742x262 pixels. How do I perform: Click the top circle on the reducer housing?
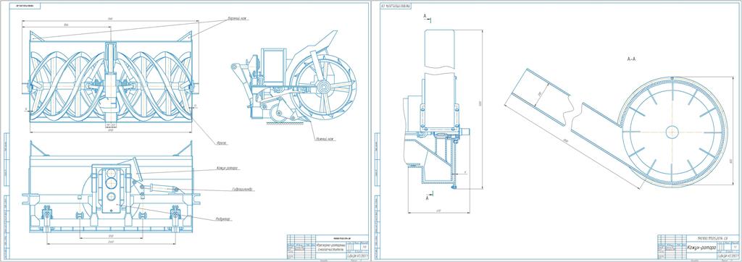pos(111,173)
